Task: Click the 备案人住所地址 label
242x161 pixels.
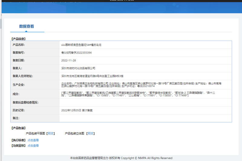Action: [x=23, y=76]
